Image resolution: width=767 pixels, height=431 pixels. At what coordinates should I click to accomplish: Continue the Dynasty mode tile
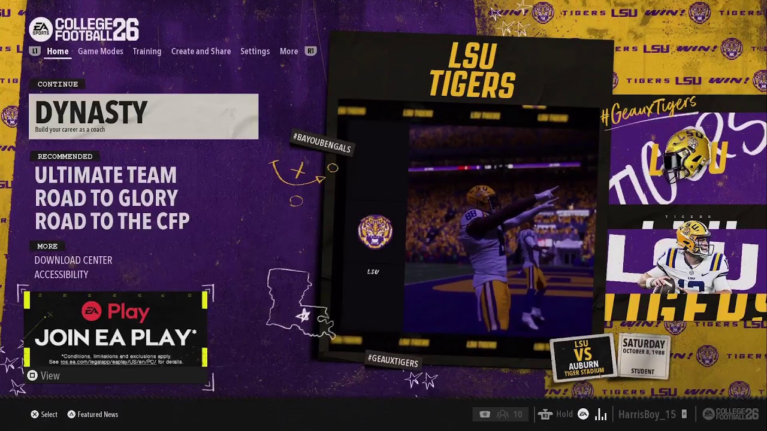point(144,116)
